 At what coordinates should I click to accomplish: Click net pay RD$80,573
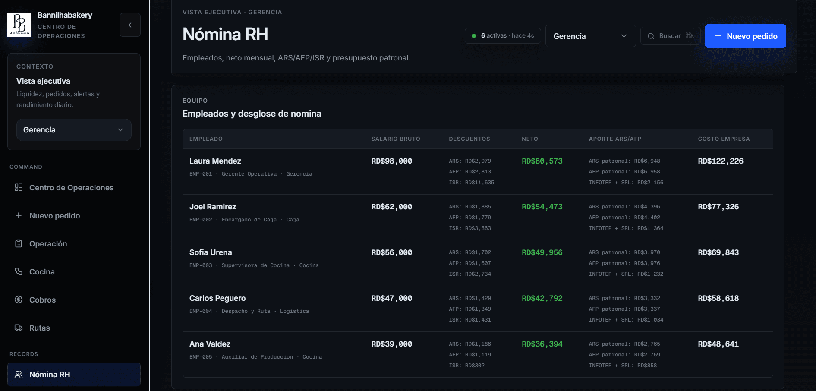[x=542, y=161]
